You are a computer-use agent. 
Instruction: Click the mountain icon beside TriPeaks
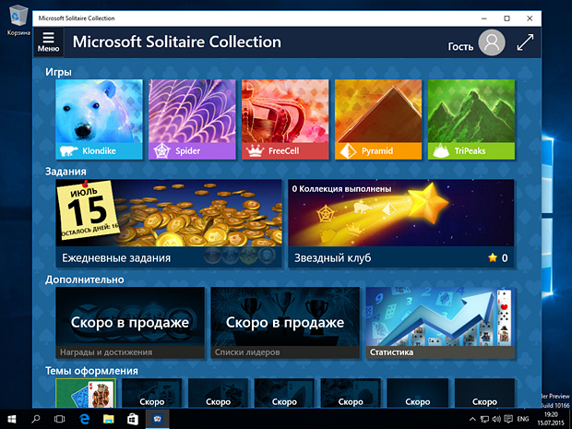click(x=441, y=150)
